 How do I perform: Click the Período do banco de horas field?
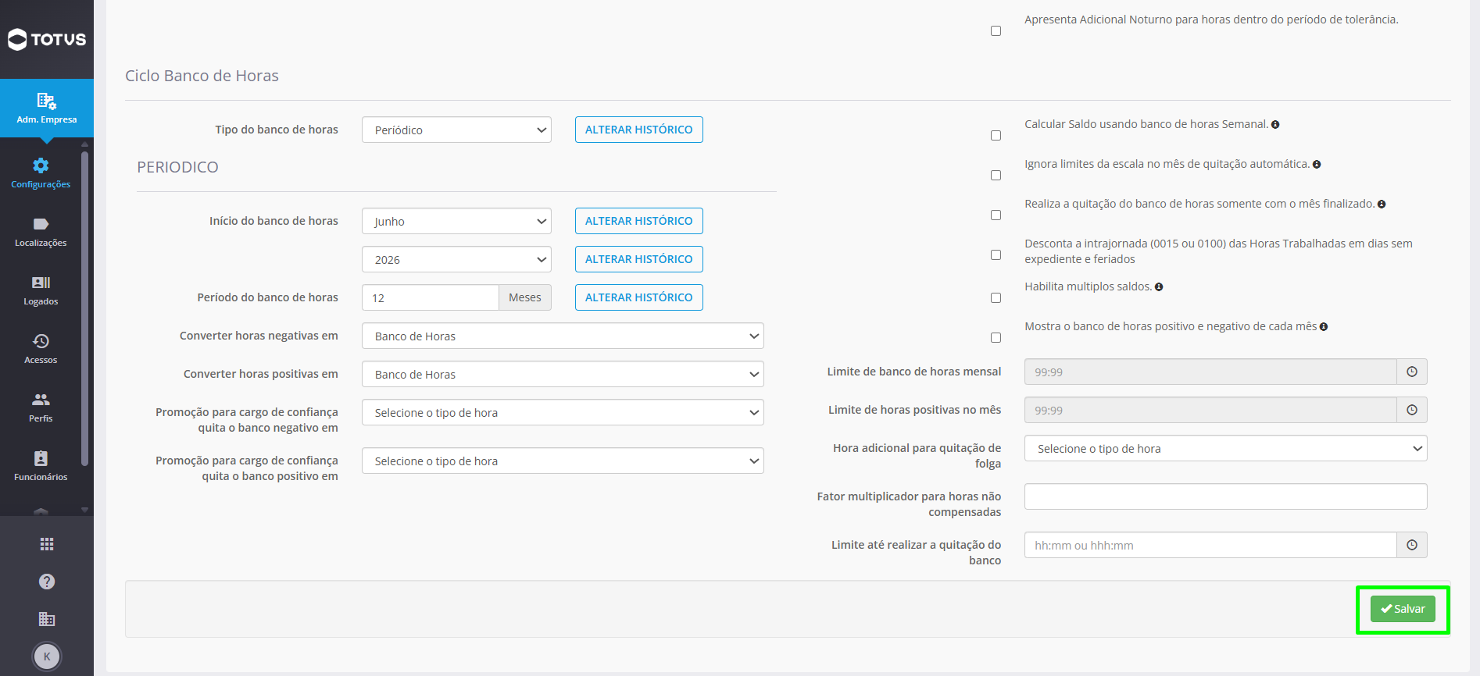click(x=431, y=297)
